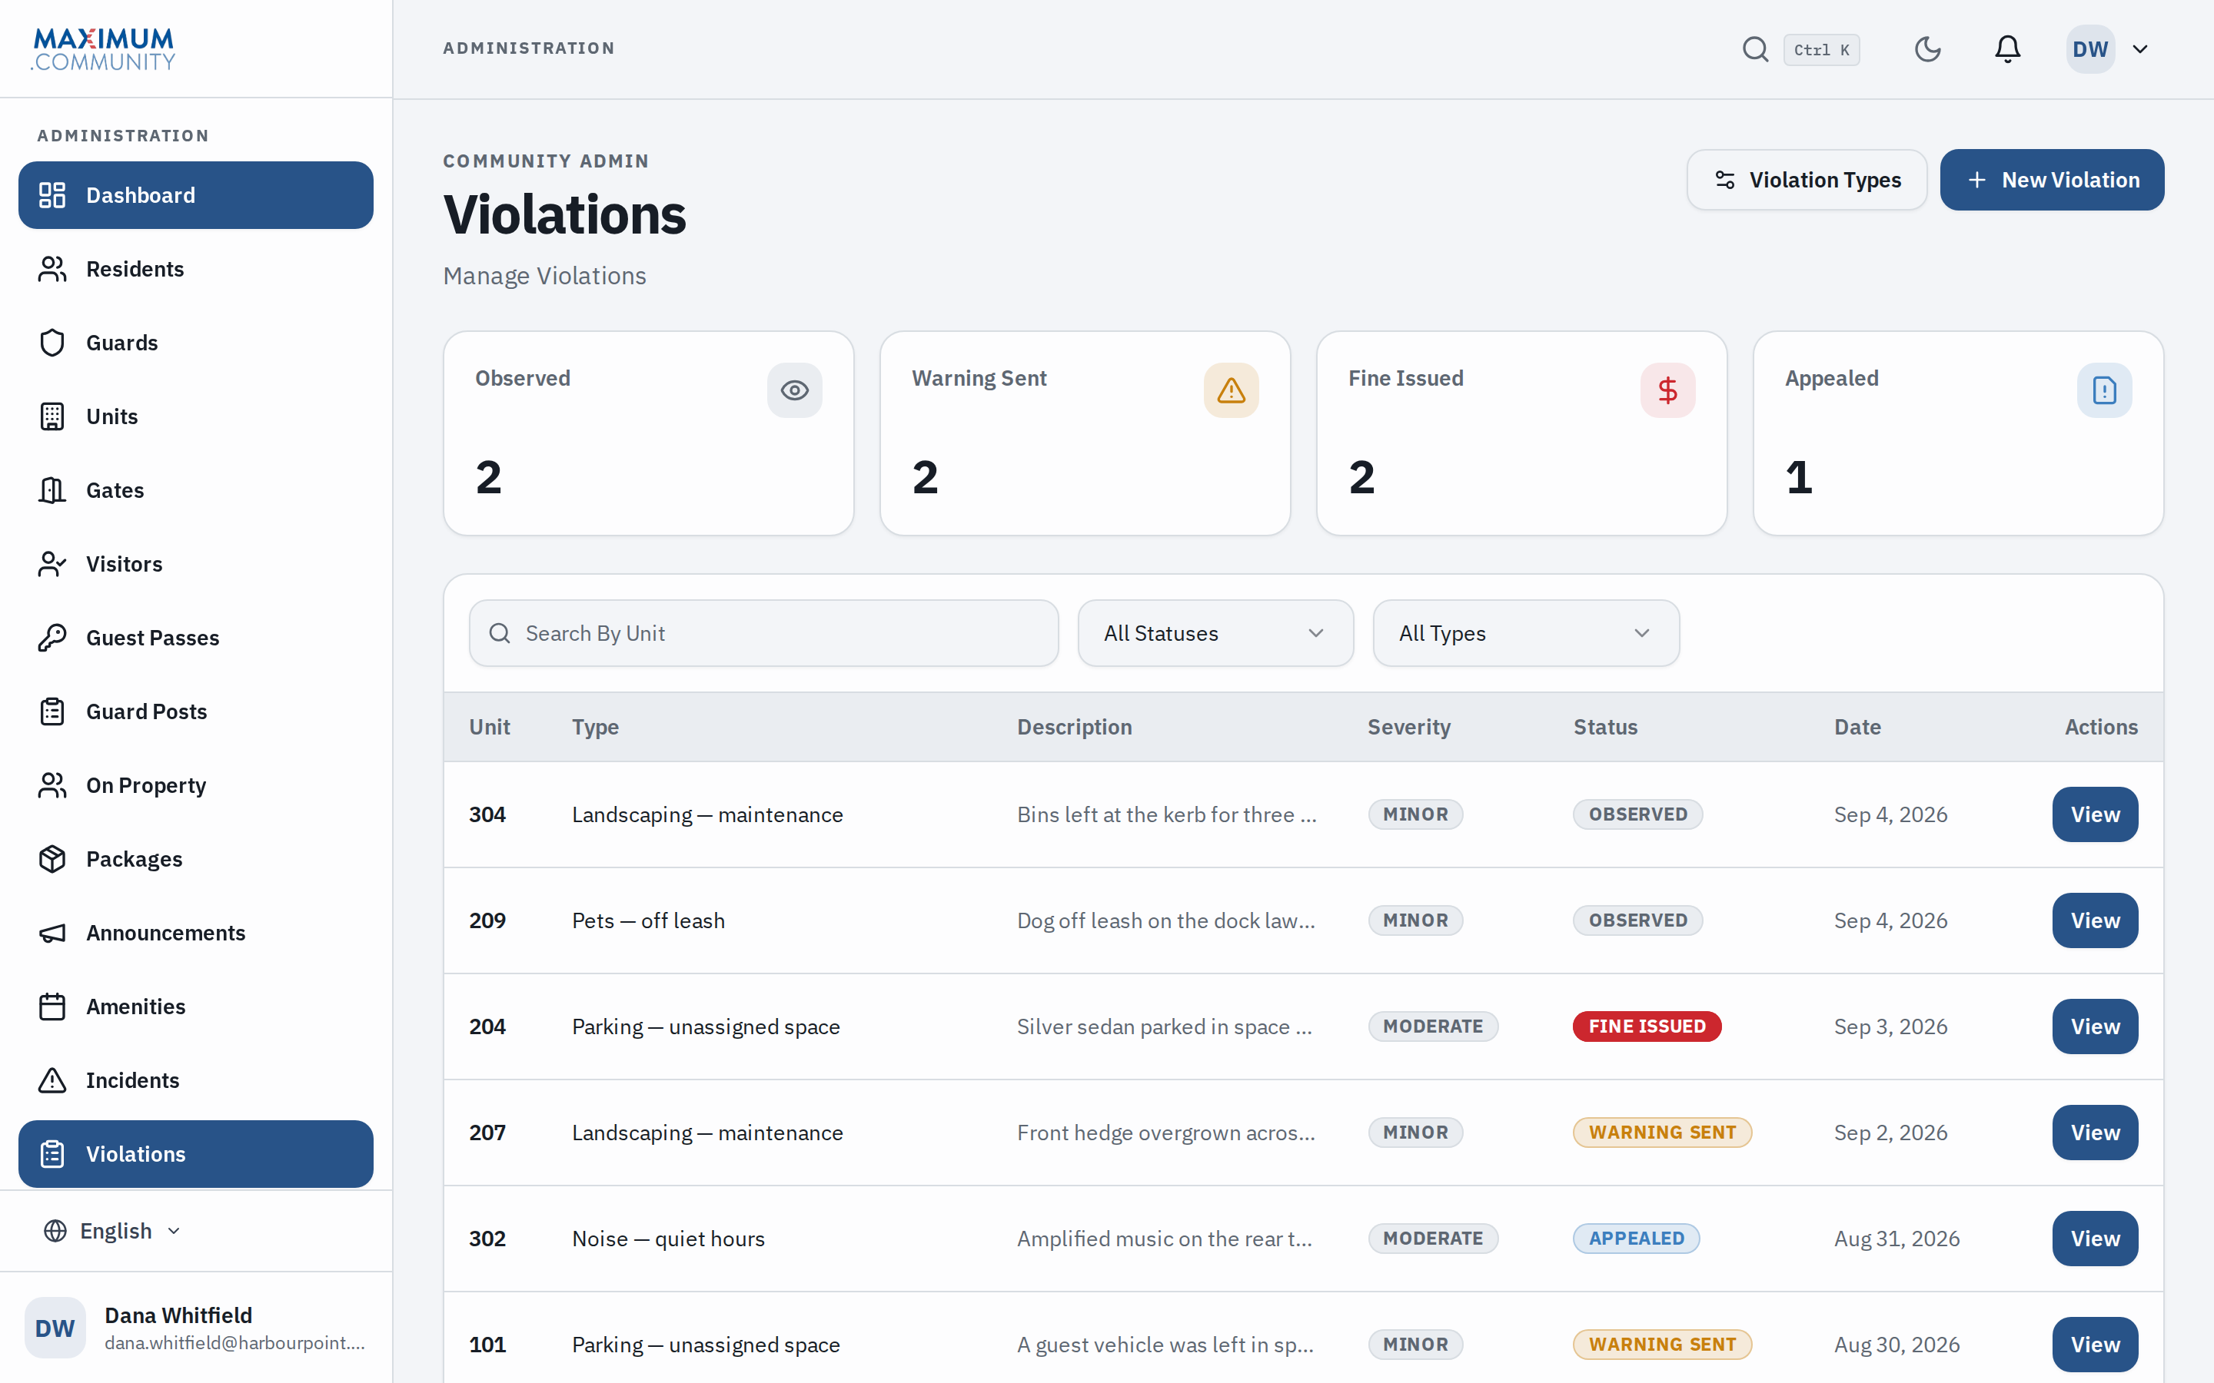Click the Appealed document icon

pyautogui.click(x=2104, y=390)
